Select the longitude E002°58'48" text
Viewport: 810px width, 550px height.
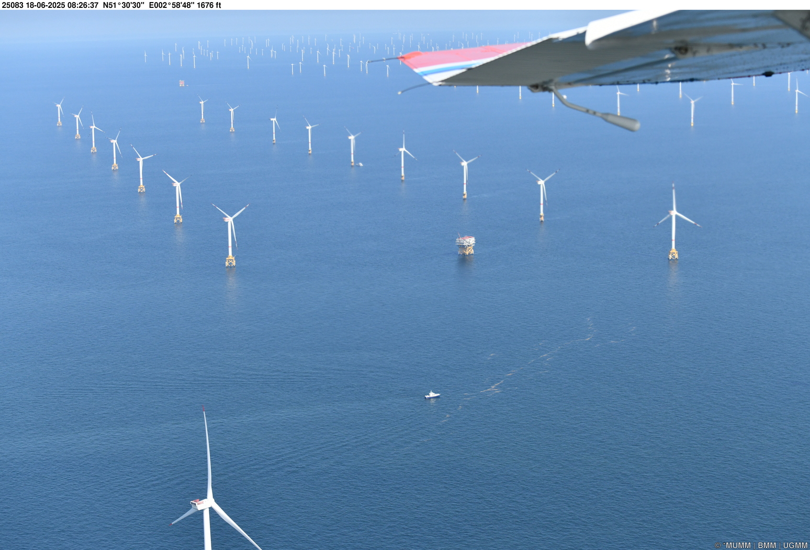[x=172, y=5]
